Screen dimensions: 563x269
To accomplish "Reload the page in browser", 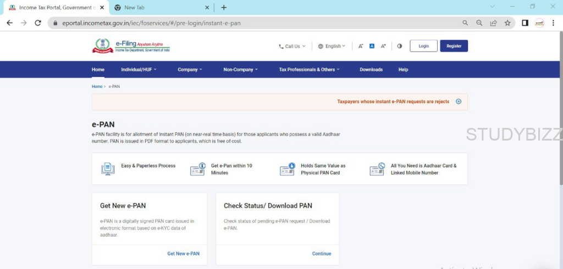I will [x=38, y=23].
